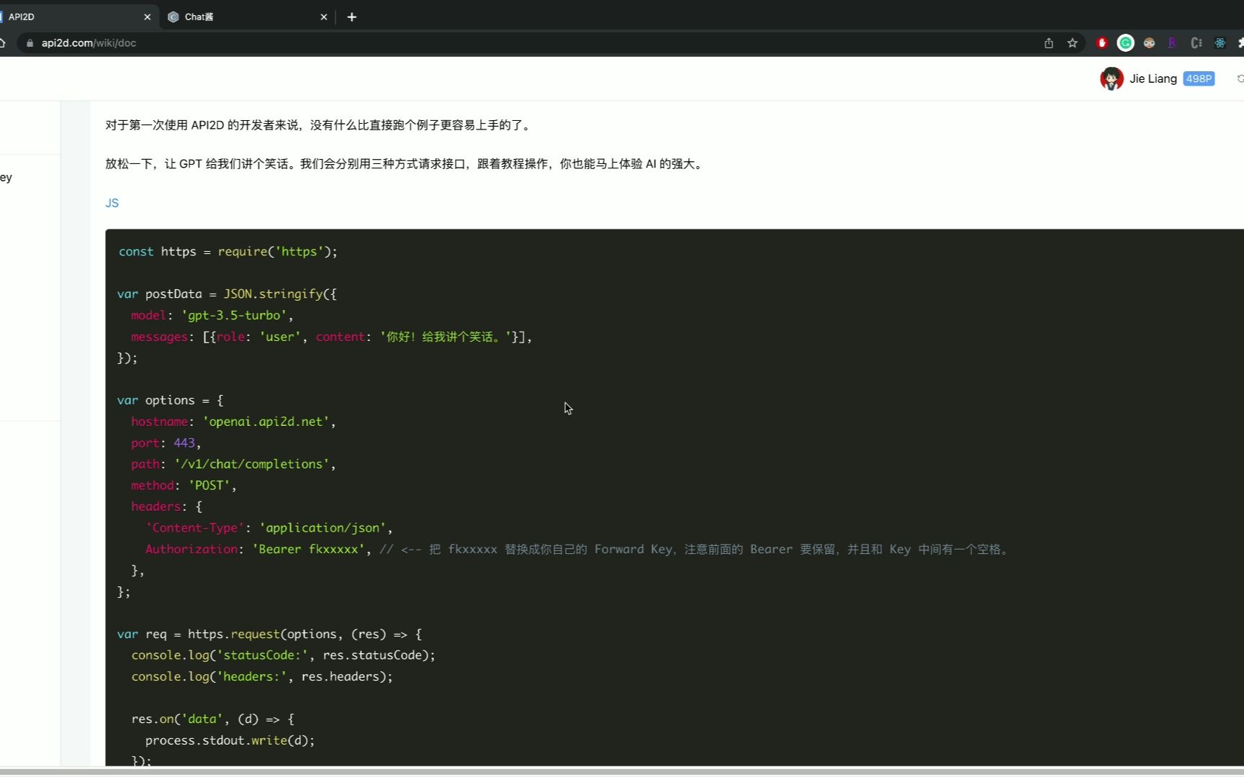
Task: Click the 498P points badge
Action: (1198, 78)
